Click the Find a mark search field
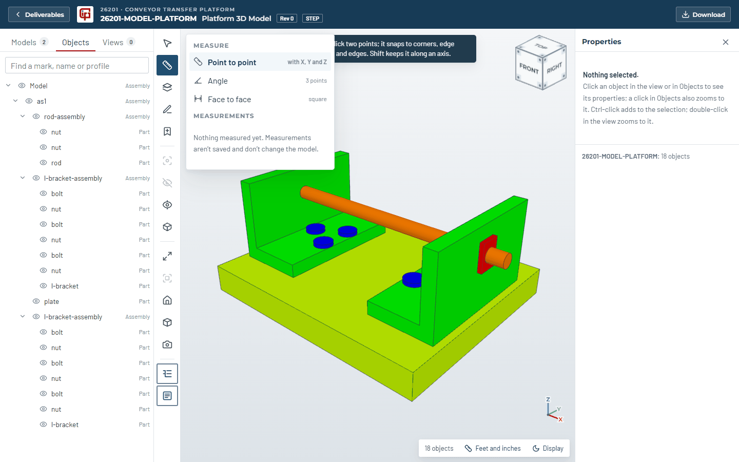 pos(77,66)
